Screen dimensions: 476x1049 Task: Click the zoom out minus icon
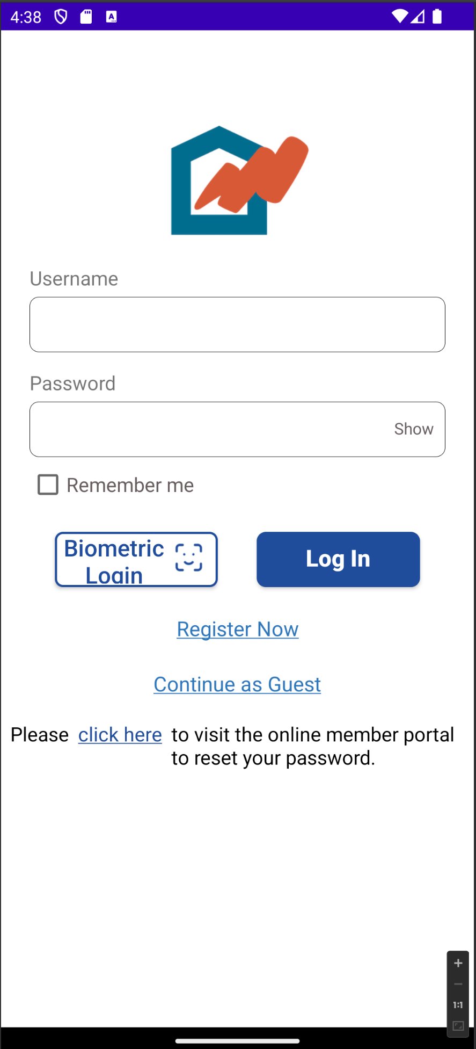(458, 984)
